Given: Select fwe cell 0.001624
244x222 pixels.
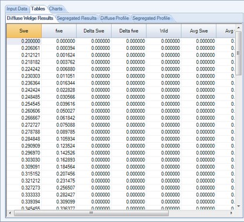Looking at the screenshot, I should click(x=59, y=55).
